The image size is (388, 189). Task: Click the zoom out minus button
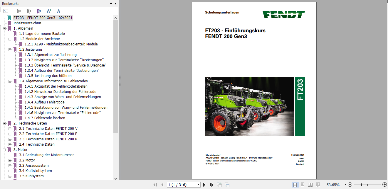[x=350, y=185]
